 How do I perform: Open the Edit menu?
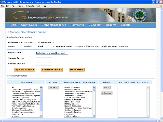(8, 6)
